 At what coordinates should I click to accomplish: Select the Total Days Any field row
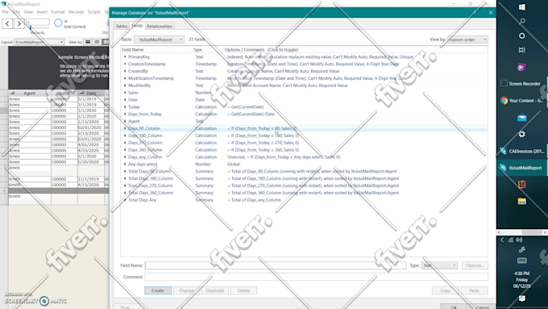tap(304, 200)
